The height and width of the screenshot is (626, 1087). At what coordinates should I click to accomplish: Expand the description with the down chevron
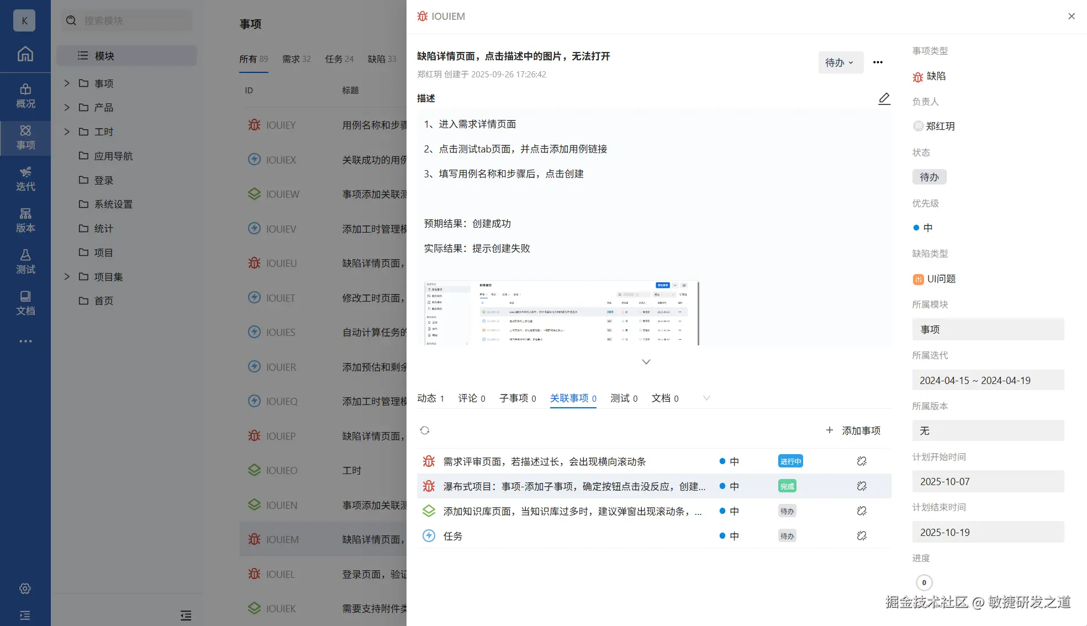tap(646, 362)
